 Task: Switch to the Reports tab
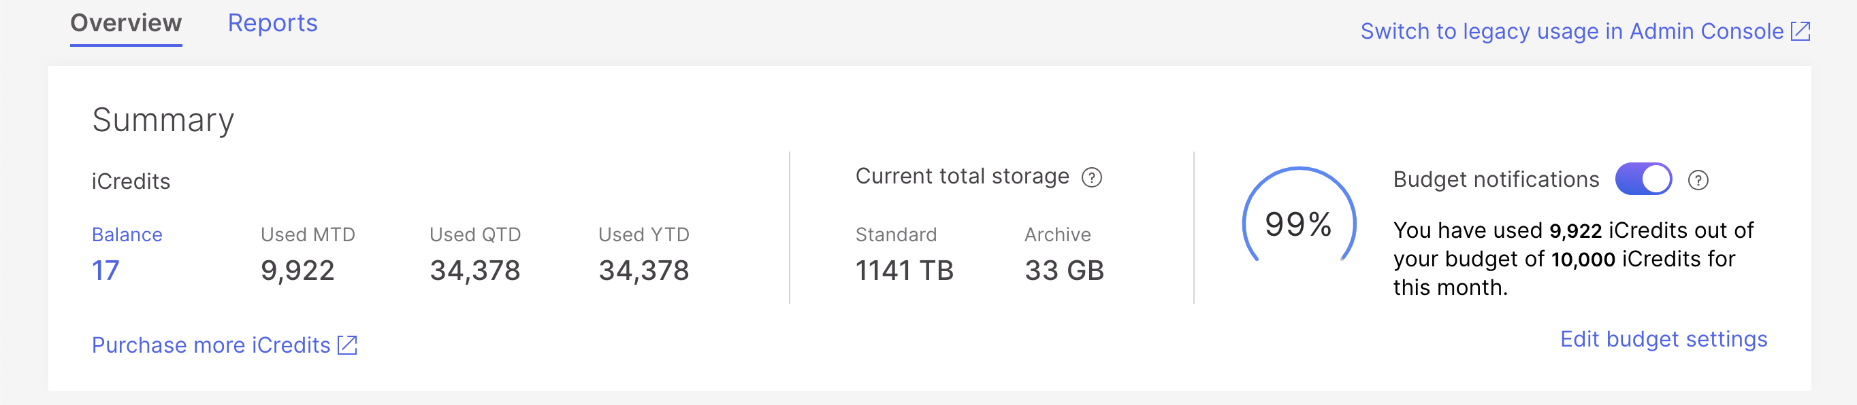coord(272,24)
